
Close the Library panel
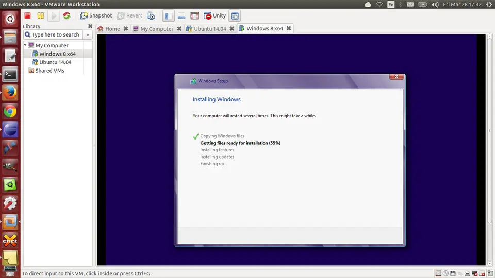[90, 26]
